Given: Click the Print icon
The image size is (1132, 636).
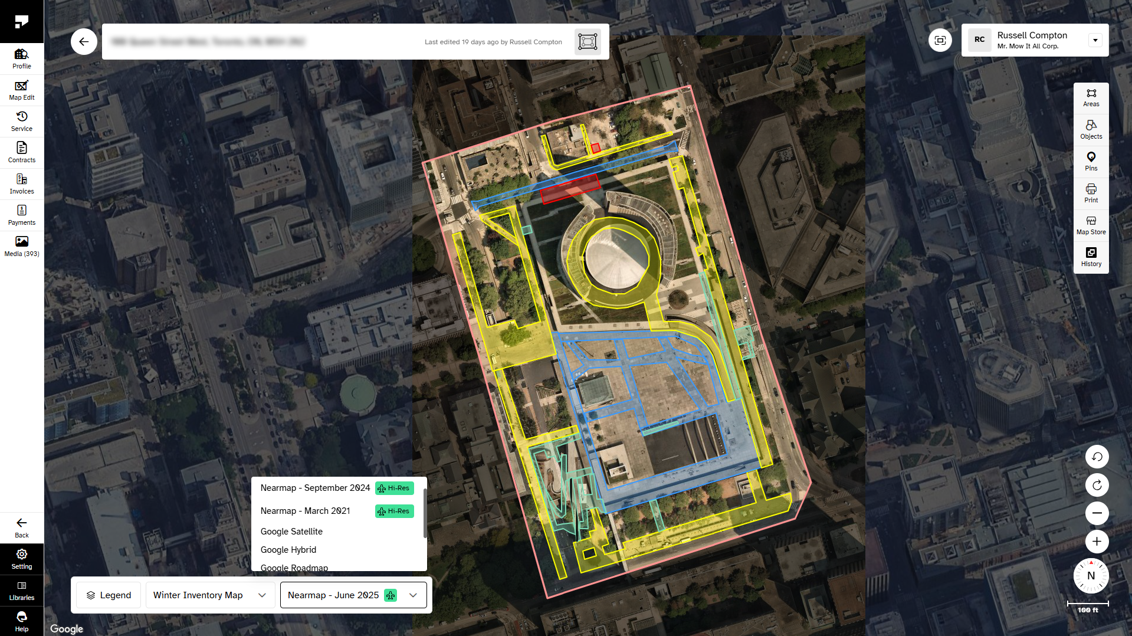Looking at the screenshot, I should pyautogui.click(x=1091, y=194).
